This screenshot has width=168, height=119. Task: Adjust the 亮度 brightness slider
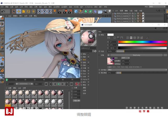coord(142,51)
